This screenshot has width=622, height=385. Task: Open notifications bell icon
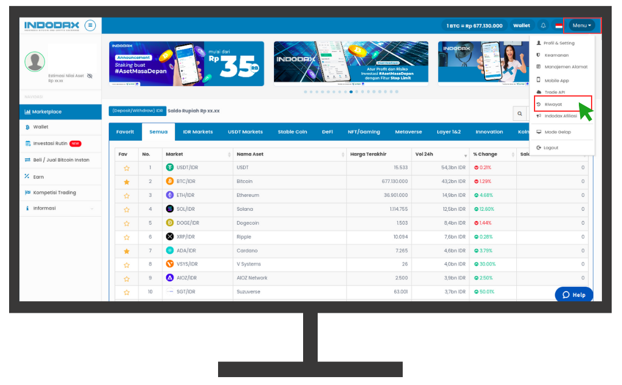click(x=543, y=26)
